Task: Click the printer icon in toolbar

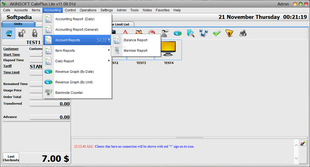Action: pos(242,33)
